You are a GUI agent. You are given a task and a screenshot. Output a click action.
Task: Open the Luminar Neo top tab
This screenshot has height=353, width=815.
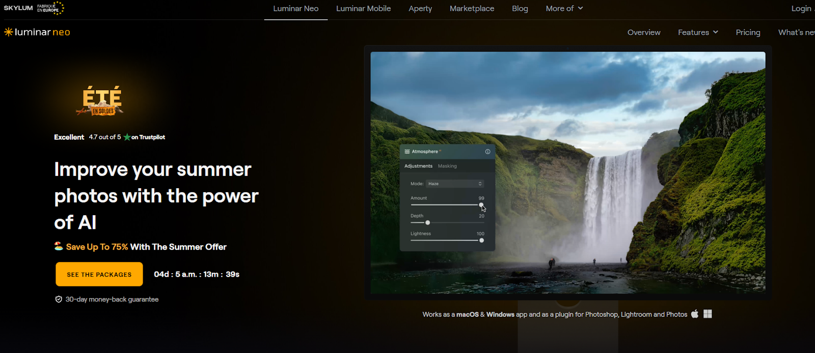296,9
